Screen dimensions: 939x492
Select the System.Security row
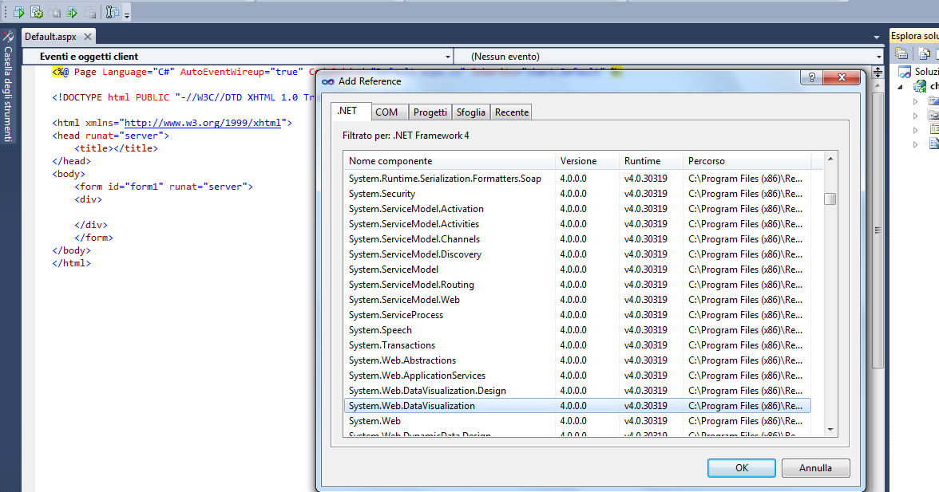tap(577, 194)
